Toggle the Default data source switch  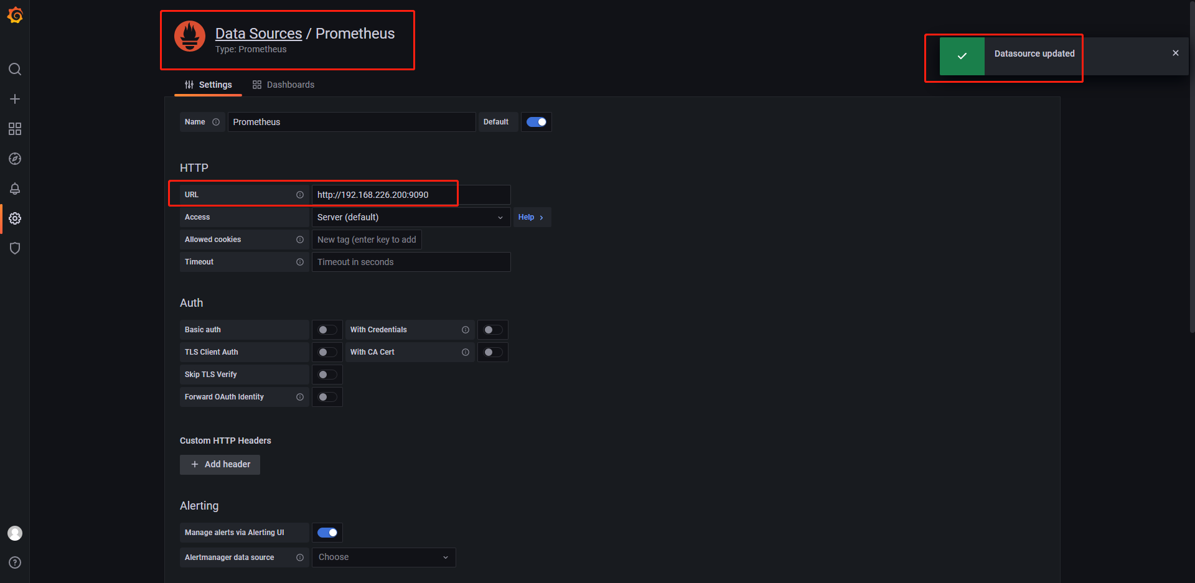pyautogui.click(x=536, y=122)
